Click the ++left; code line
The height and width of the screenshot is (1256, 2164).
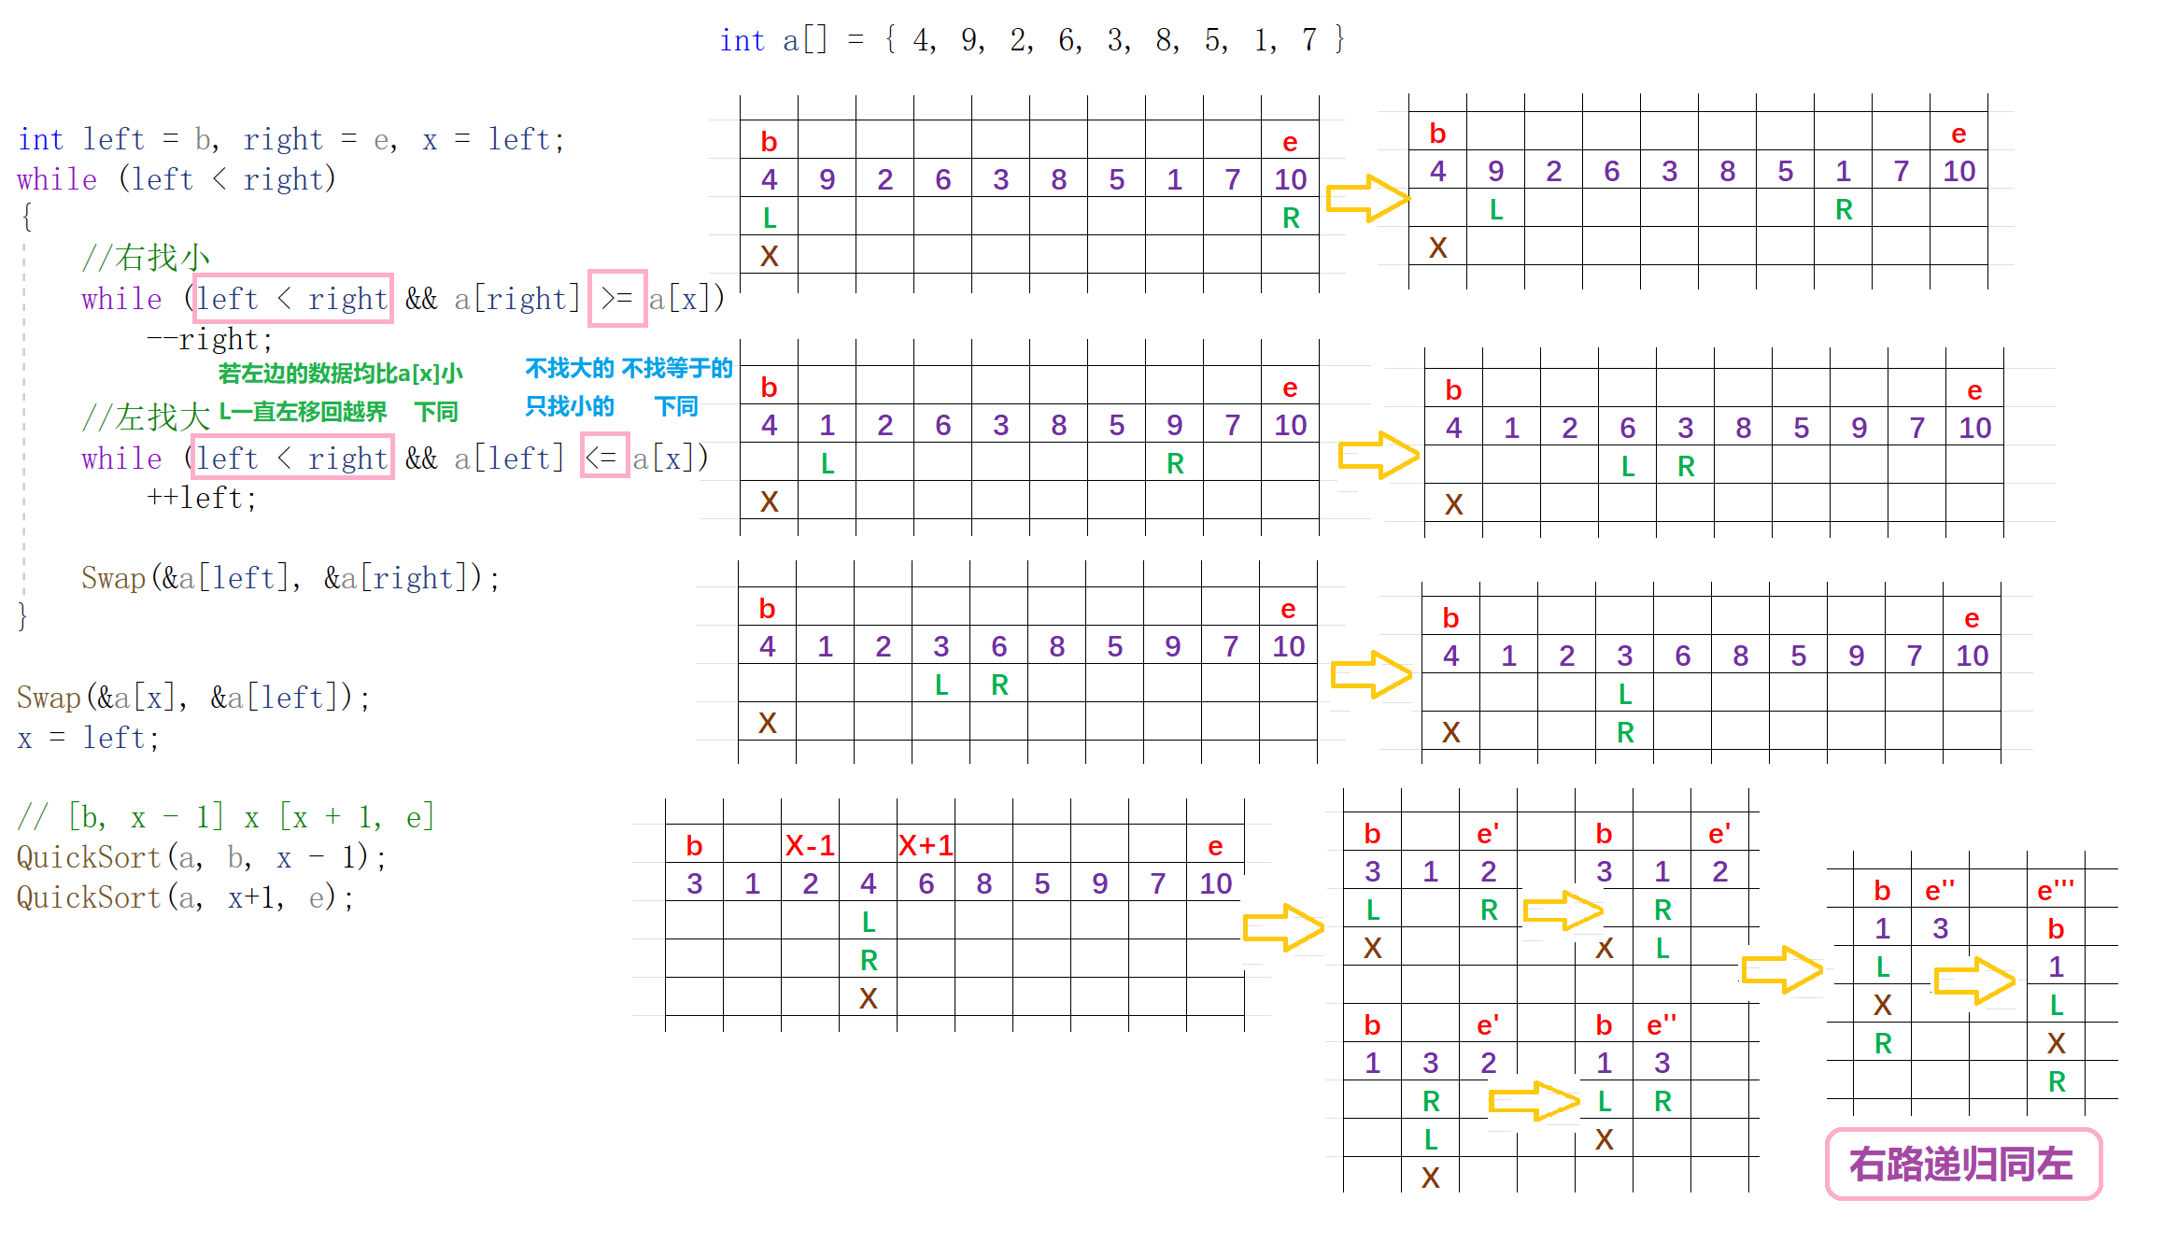202,498
